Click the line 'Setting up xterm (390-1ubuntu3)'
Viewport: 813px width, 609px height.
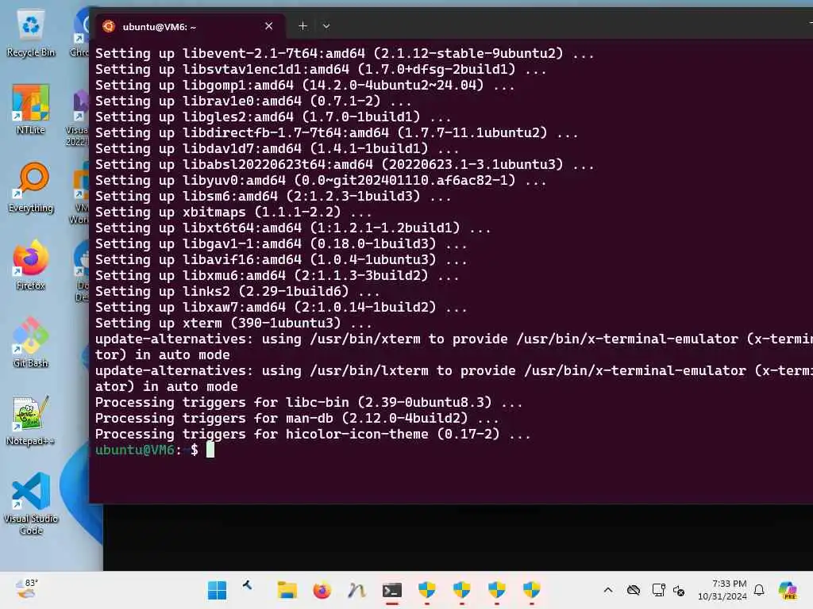[233, 323]
